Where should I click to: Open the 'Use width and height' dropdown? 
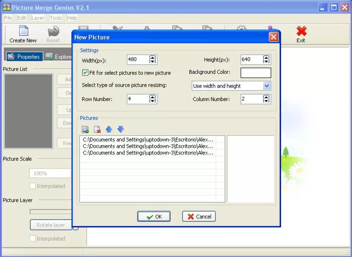266,86
